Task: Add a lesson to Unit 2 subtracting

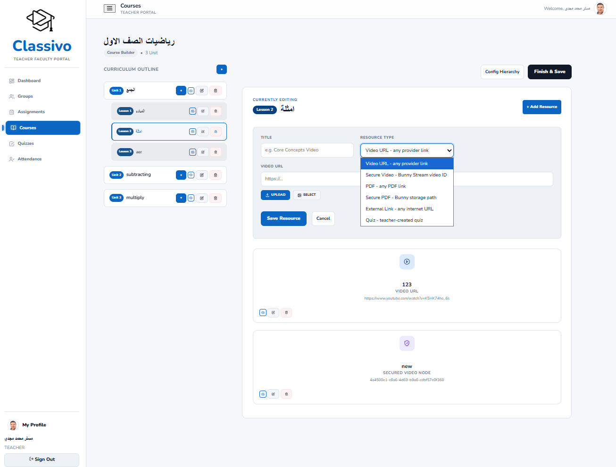Action: pos(181,175)
